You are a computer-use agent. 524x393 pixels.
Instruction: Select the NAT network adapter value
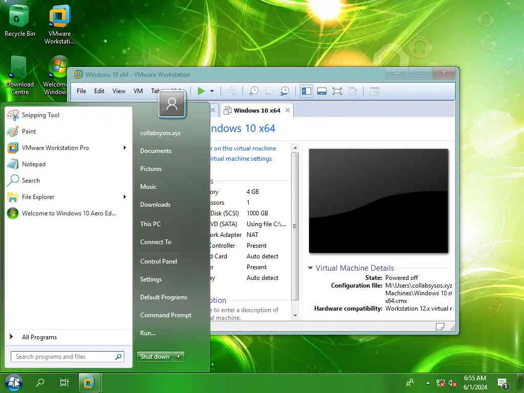252,234
